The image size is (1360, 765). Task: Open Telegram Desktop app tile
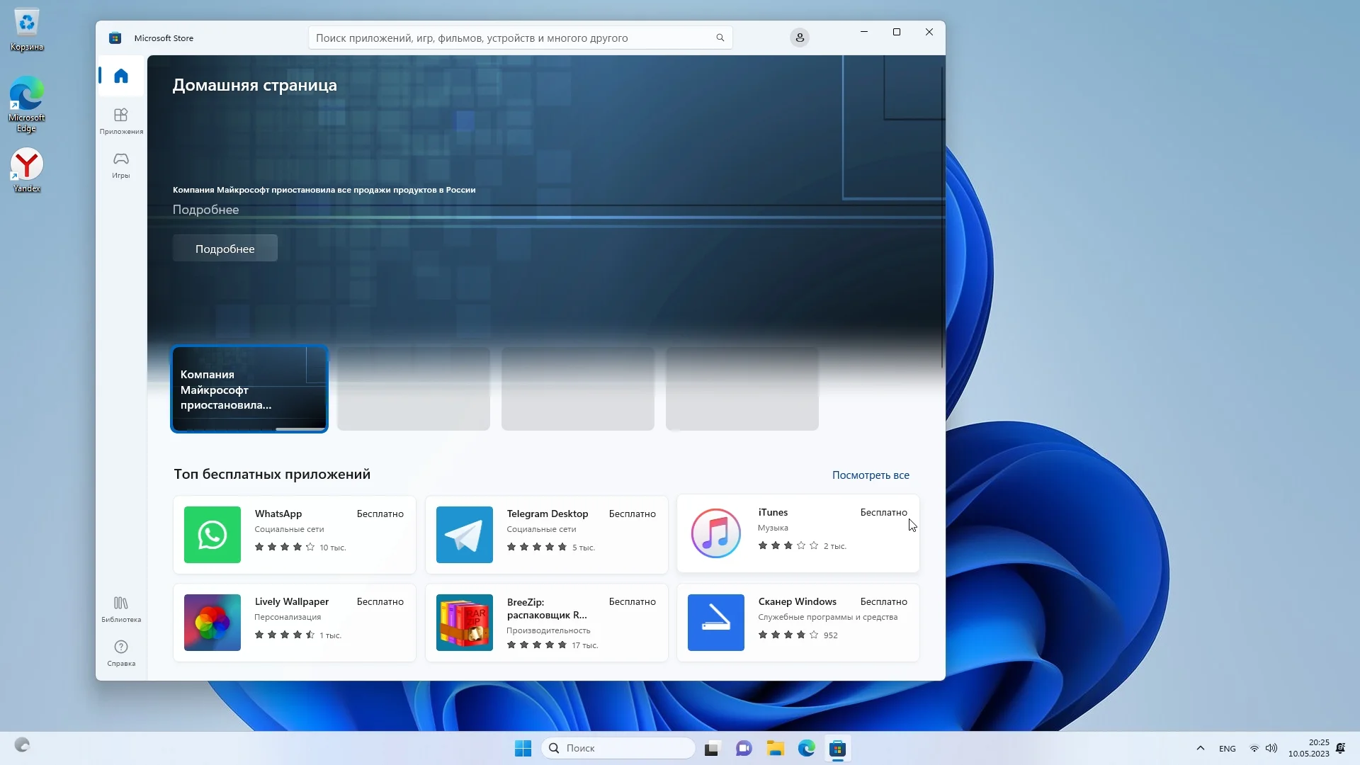[546, 535]
